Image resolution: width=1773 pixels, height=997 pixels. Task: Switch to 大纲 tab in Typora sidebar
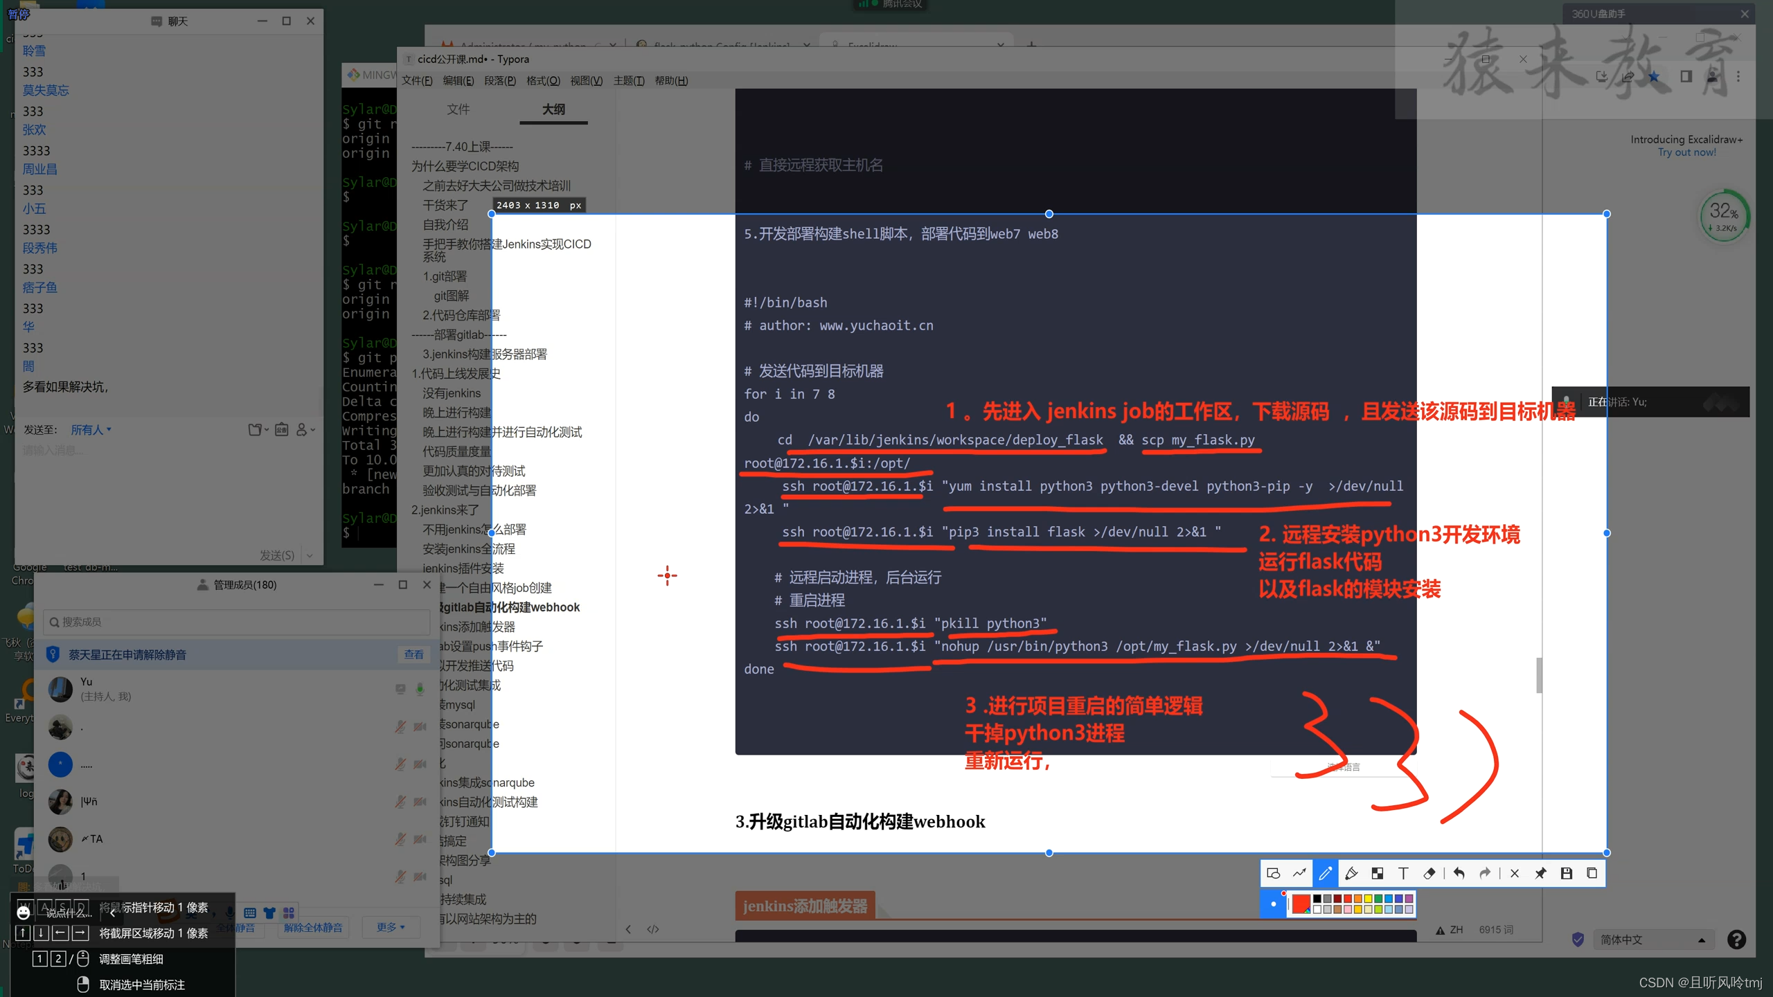553,109
